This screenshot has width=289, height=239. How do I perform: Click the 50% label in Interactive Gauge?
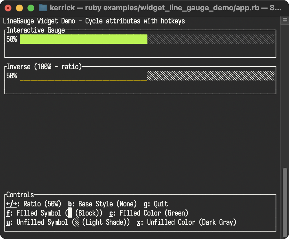(x=12, y=39)
